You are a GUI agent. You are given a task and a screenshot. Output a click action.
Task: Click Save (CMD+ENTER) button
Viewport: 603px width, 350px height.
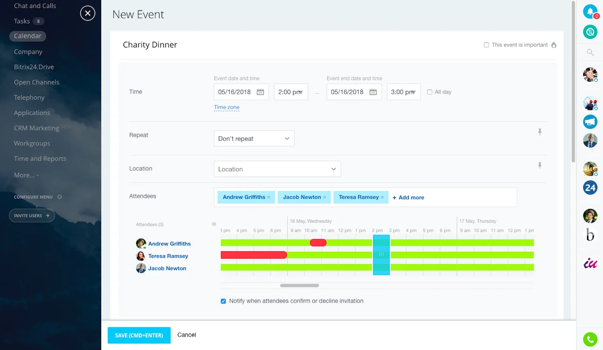click(x=139, y=335)
